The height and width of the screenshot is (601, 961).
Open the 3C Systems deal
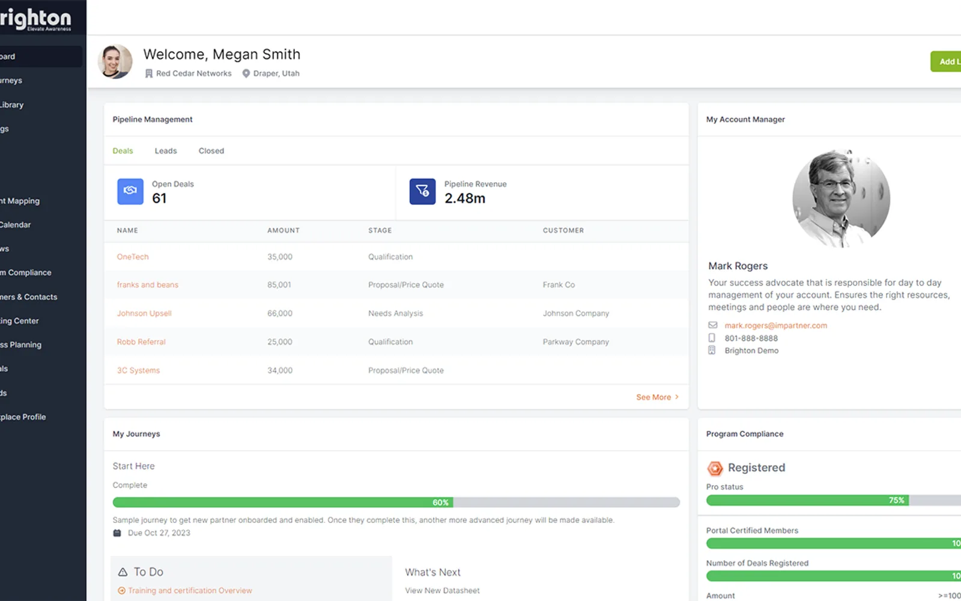[138, 370]
